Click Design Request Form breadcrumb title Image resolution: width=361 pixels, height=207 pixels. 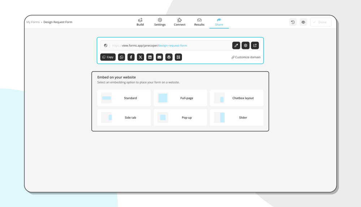tap(58, 22)
